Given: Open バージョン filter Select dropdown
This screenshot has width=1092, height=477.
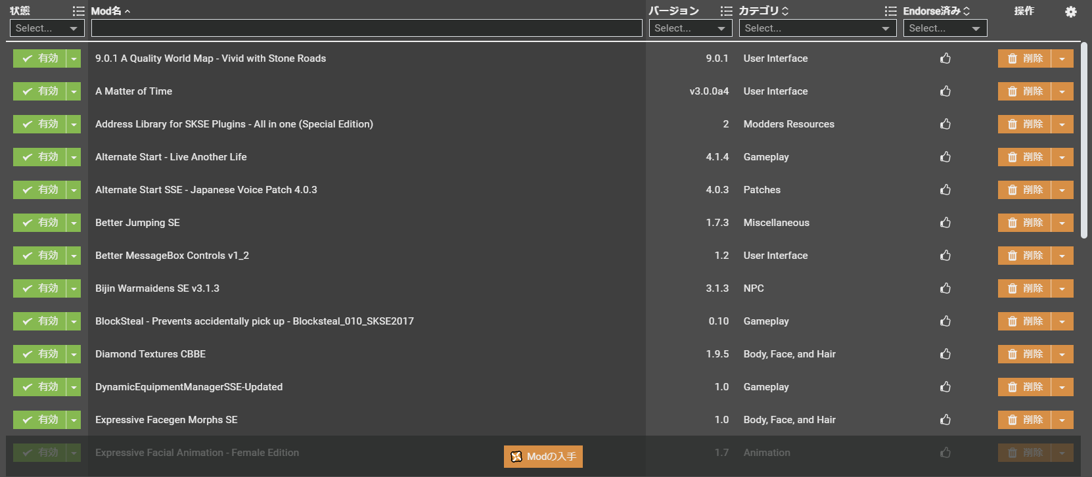Looking at the screenshot, I should [x=691, y=28].
